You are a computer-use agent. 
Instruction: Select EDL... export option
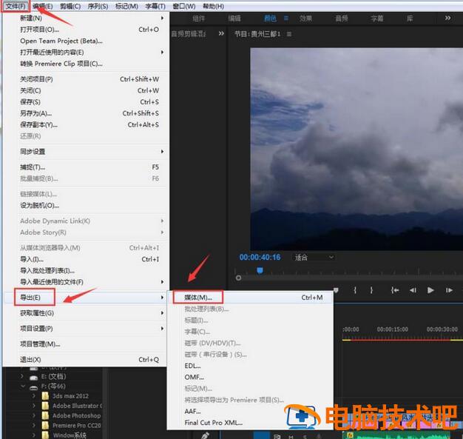point(250,366)
